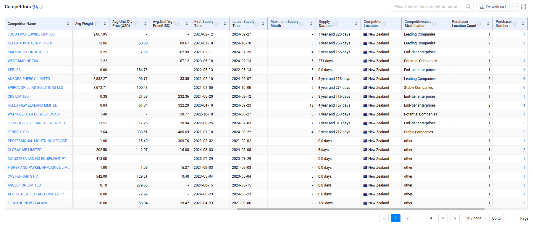Image resolution: width=533 pixels, height=225 pixels.
Task: Click the info icon beside Competitors 94
Action: click(x=41, y=7)
